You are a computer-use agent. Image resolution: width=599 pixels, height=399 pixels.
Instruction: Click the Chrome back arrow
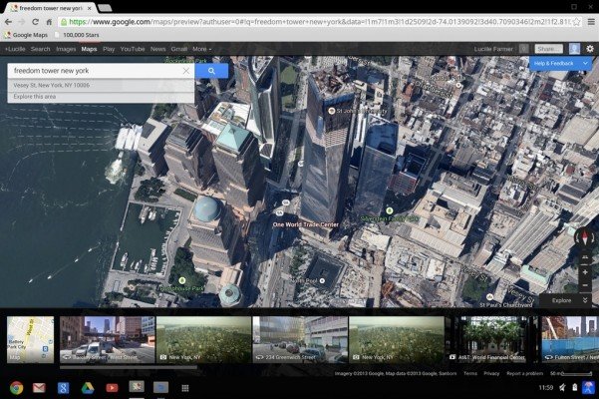(8, 22)
